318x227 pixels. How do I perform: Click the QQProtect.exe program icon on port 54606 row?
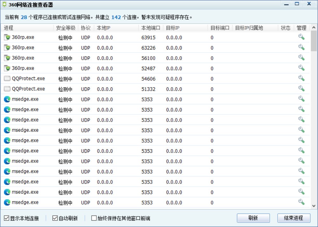(x=7, y=78)
